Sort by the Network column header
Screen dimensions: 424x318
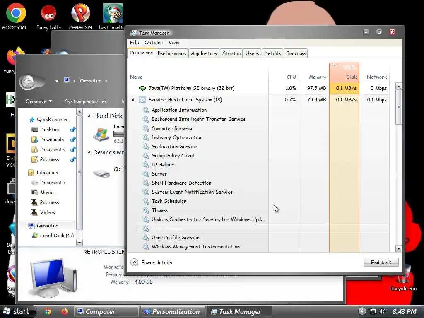(x=374, y=72)
